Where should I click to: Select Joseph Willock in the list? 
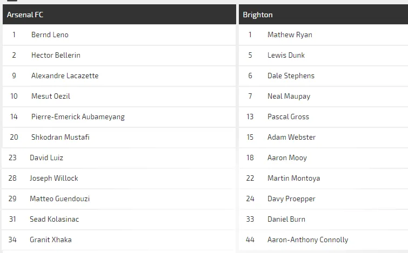[54, 179]
